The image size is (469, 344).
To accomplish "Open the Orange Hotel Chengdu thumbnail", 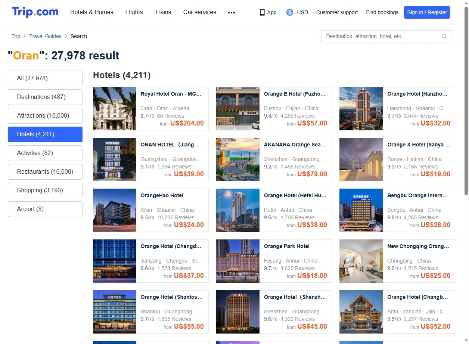I will pyautogui.click(x=115, y=261).
